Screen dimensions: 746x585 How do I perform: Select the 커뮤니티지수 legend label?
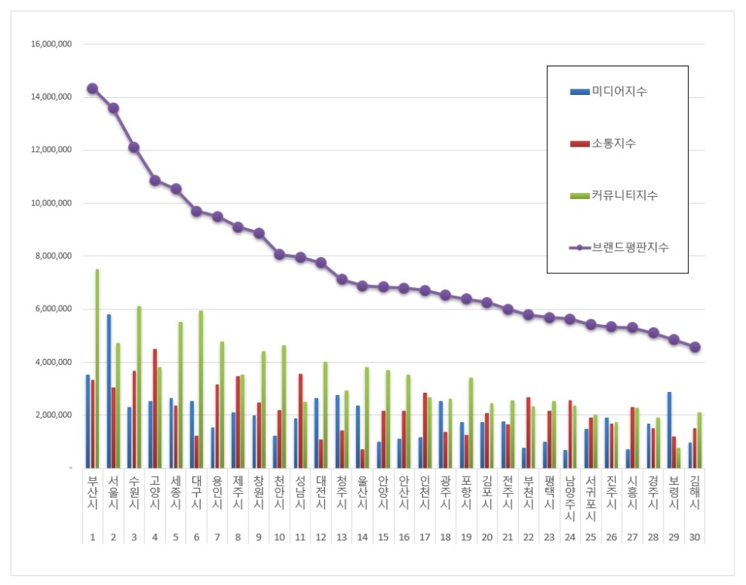tap(625, 195)
